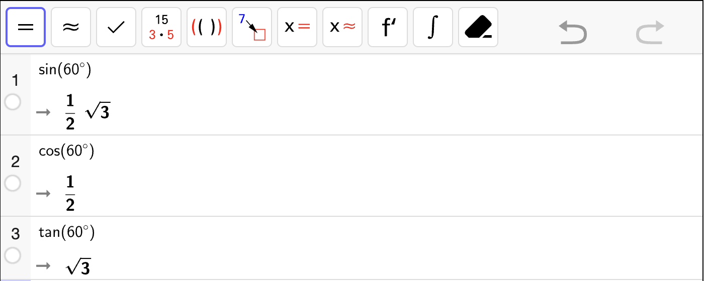Viewport: 705px width, 281px height.
Task: Choose the Keep Input checkmark tool
Action: pyautogui.click(x=116, y=27)
